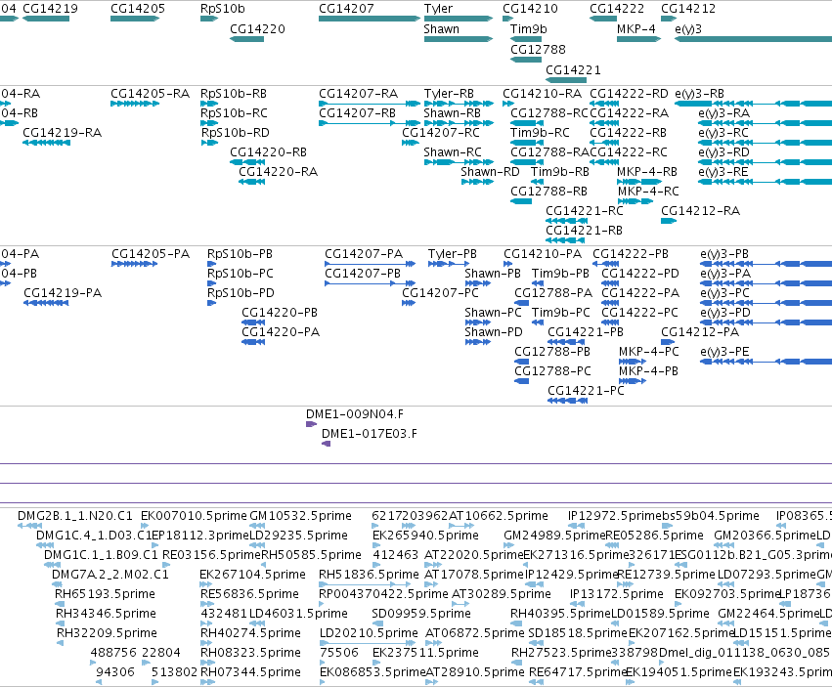Click the Tyler gene glyph
The height and width of the screenshot is (687, 832).
[x=459, y=19]
